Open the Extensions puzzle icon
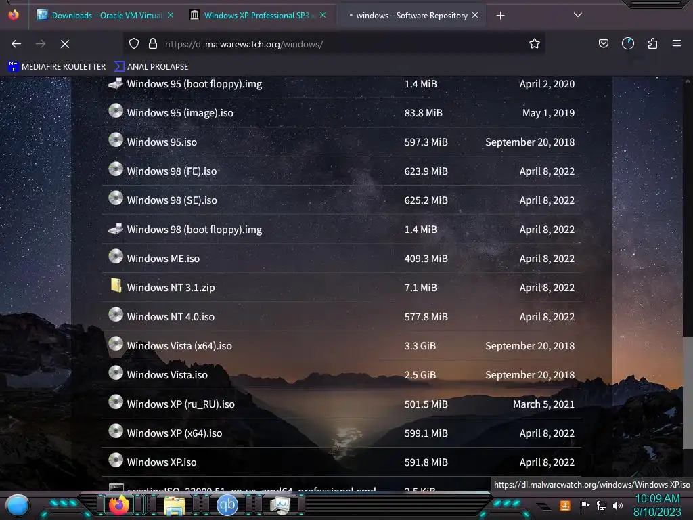The image size is (693, 520). [652, 43]
